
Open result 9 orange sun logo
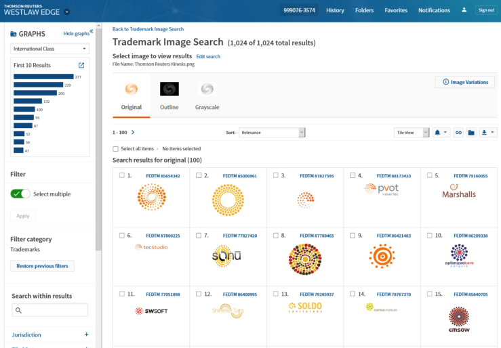(x=382, y=256)
